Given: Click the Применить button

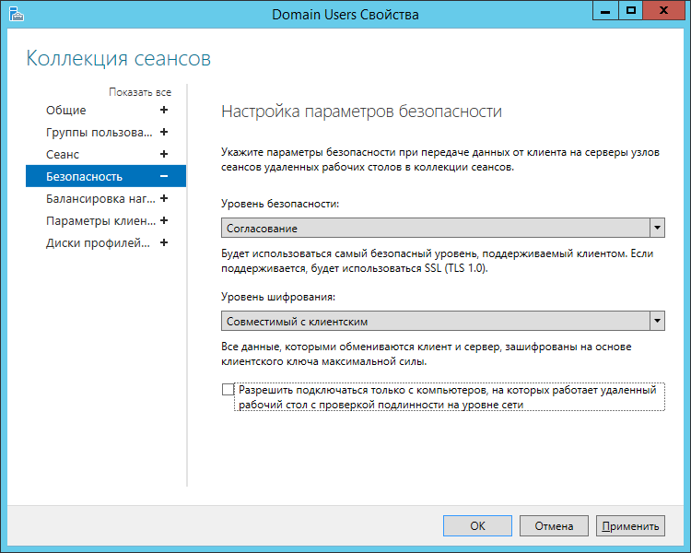Looking at the screenshot, I should point(630,525).
